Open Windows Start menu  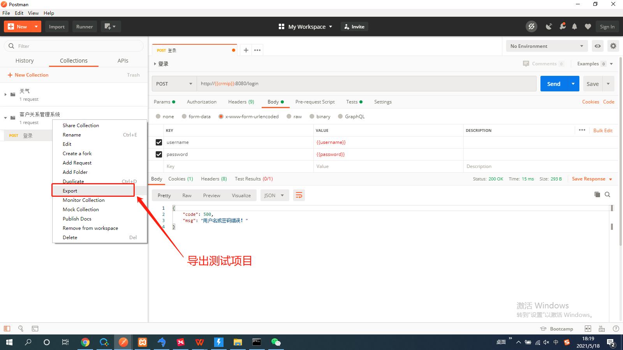tap(9, 342)
